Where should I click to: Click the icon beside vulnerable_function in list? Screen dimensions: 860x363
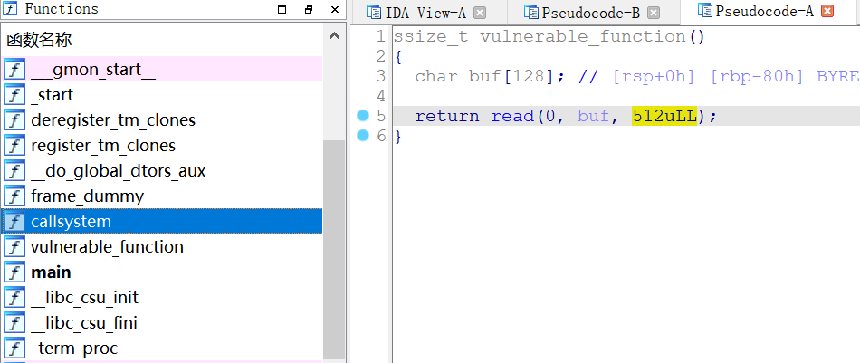point(14,247)
